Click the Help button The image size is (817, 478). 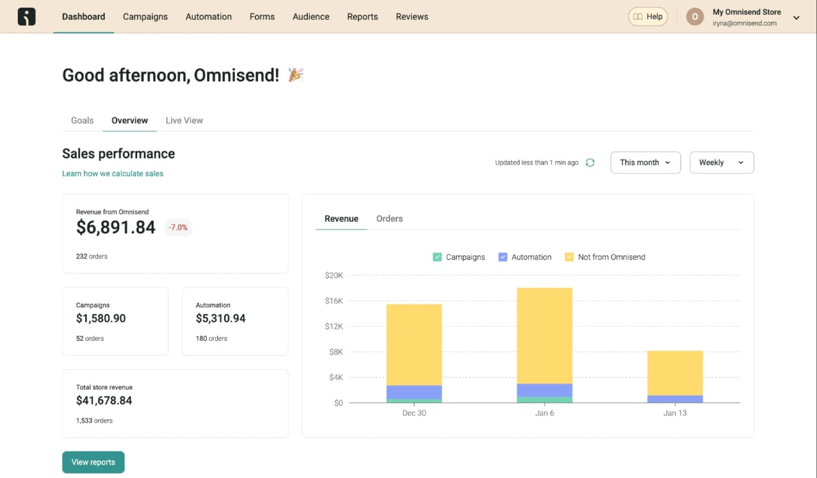click(x=648, y=17)
